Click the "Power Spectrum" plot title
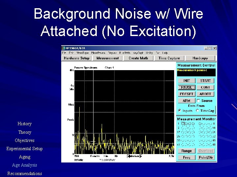 [x=86, y=68]
